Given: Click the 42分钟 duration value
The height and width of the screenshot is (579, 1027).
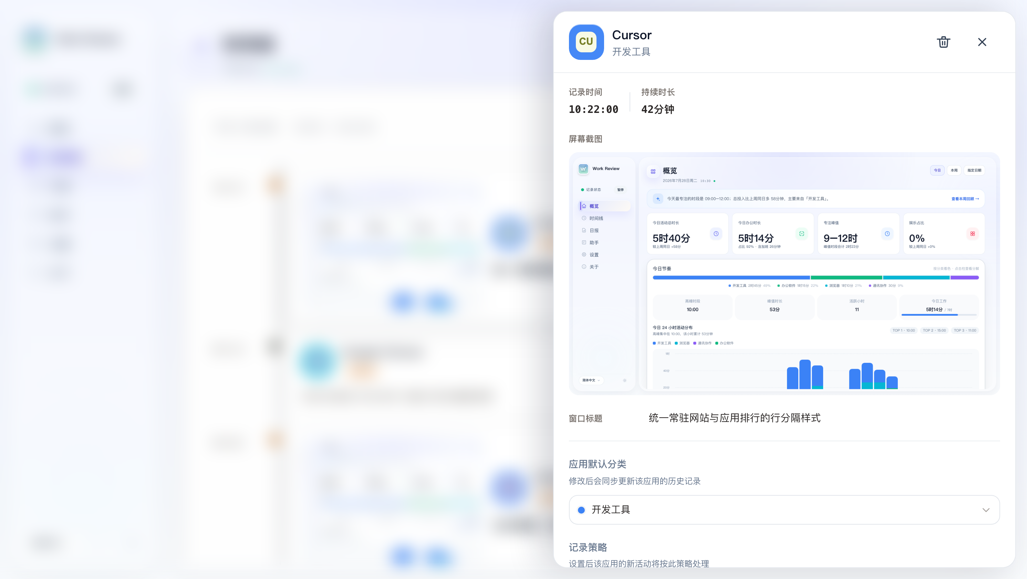Looking at the screenshot, I should coord(657,109).
